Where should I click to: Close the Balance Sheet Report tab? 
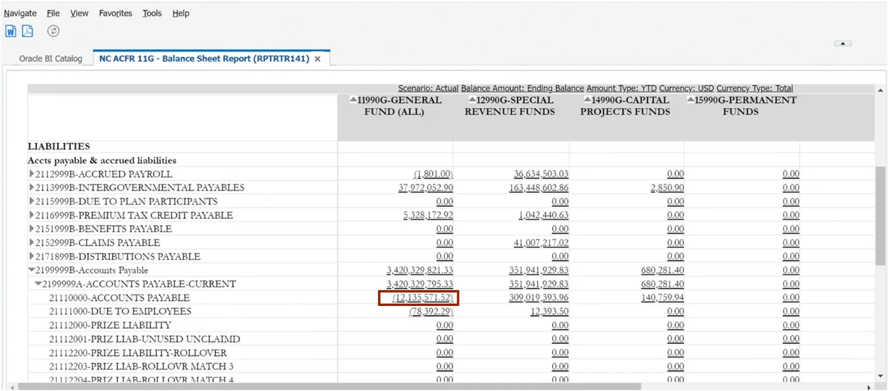click(x=318, y=58)
